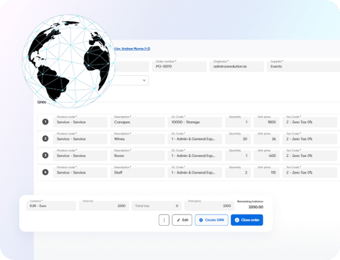Viewport: 340px width, 260px height.
Task: Click the three-dot more options button
Action: point(164,220)
